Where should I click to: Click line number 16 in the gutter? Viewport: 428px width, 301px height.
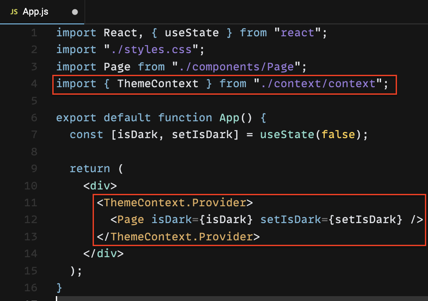point(31,288)
